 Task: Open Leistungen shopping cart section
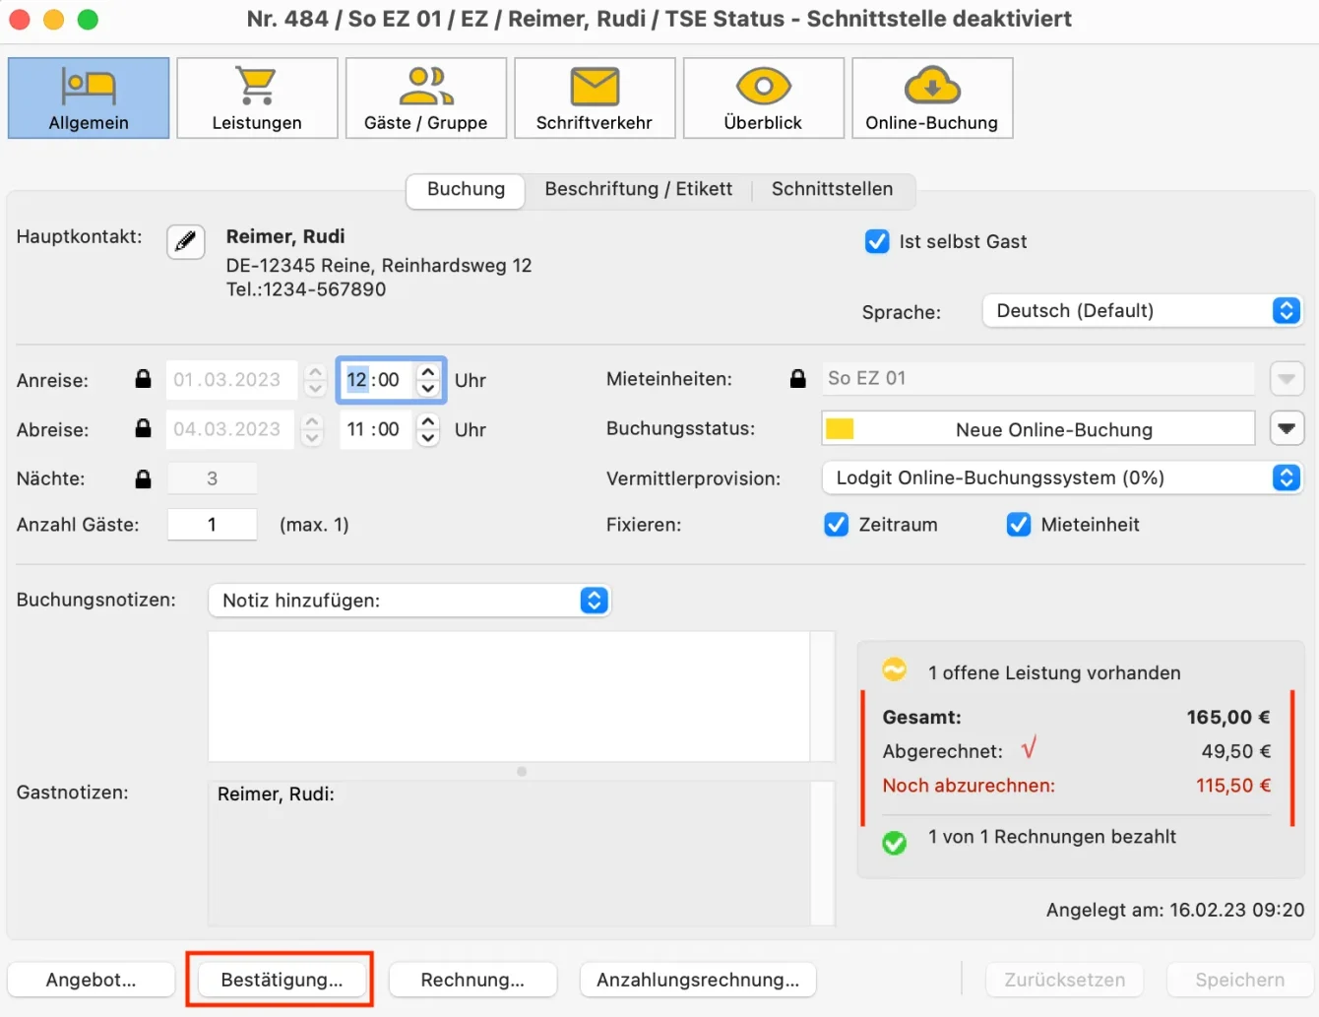point(257,97)
